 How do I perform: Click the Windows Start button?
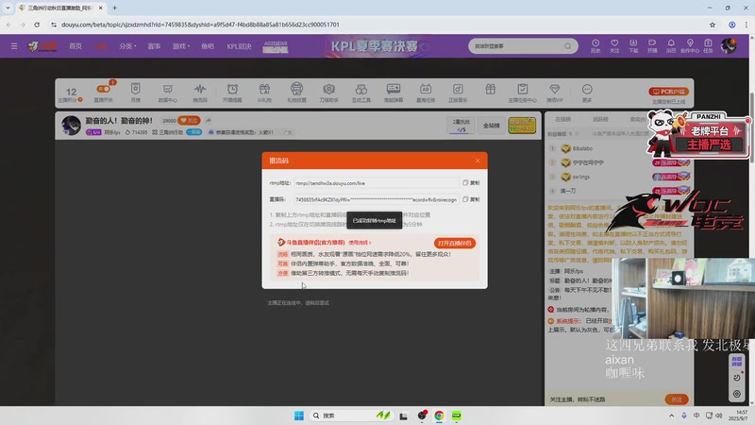(298, 416)
